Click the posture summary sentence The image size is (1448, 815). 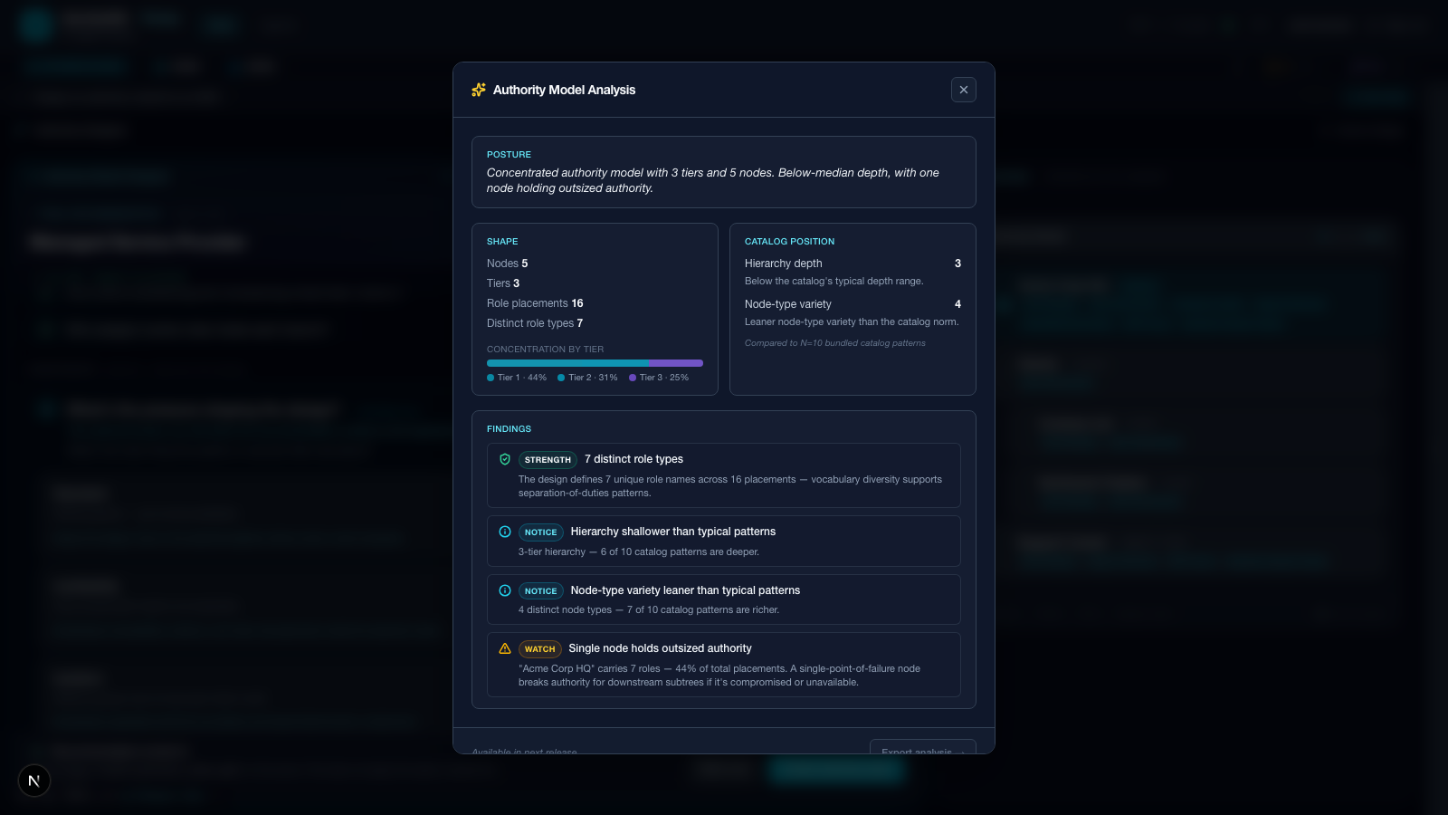(713, 180)
